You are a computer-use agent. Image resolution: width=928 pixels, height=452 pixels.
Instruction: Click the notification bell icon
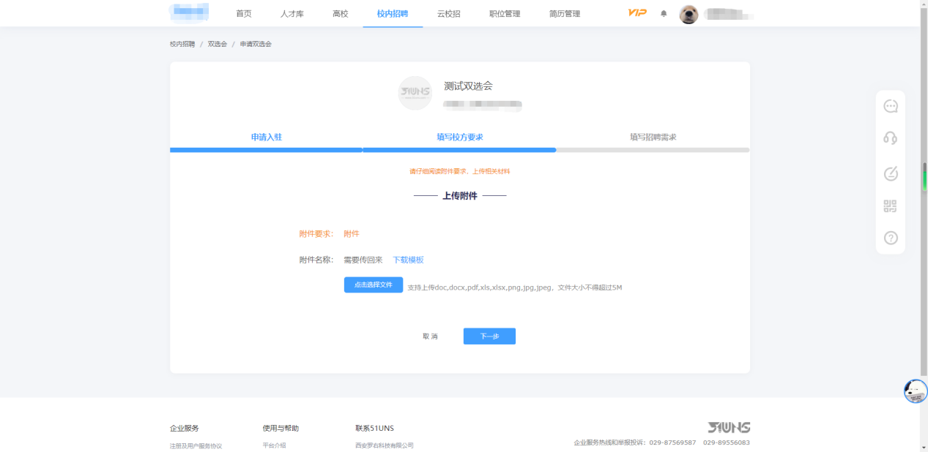pos(664,13)
